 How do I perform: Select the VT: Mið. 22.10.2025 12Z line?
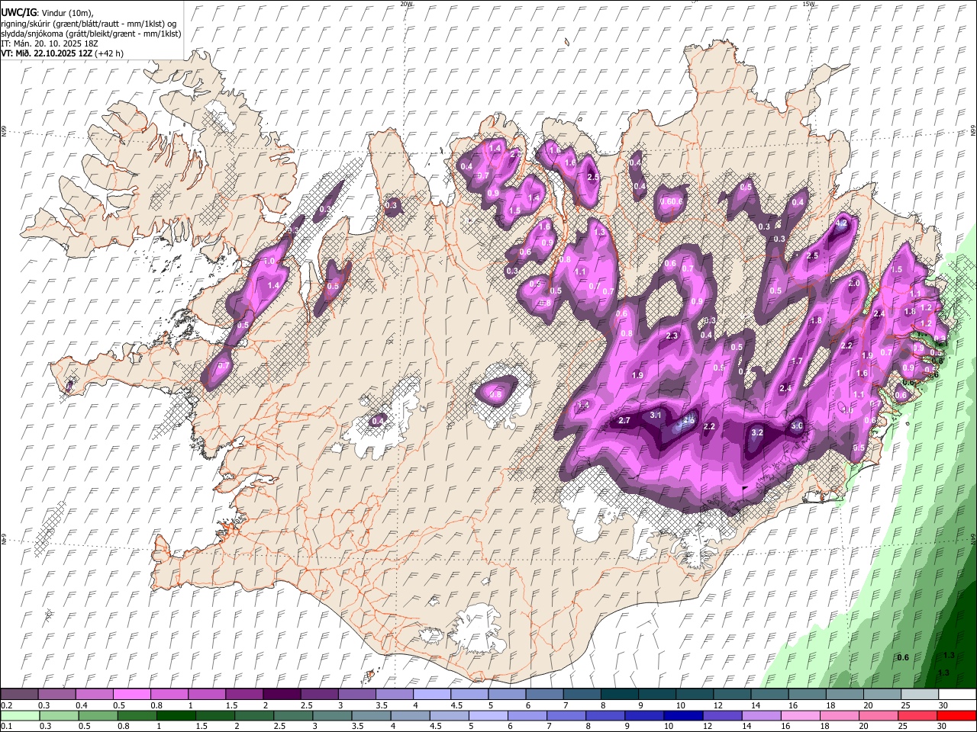tap(63, 53)
